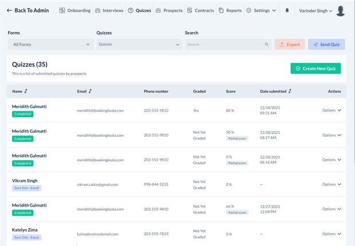The height and width of the screenshot is (246, 355).
Task: Expand the Quizzes filter dropdown
Action: pos(140,44)
